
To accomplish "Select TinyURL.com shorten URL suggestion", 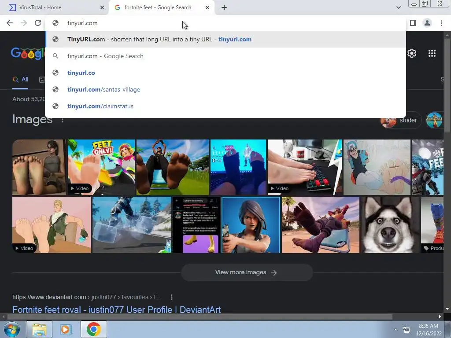I will tap(225, 39).
